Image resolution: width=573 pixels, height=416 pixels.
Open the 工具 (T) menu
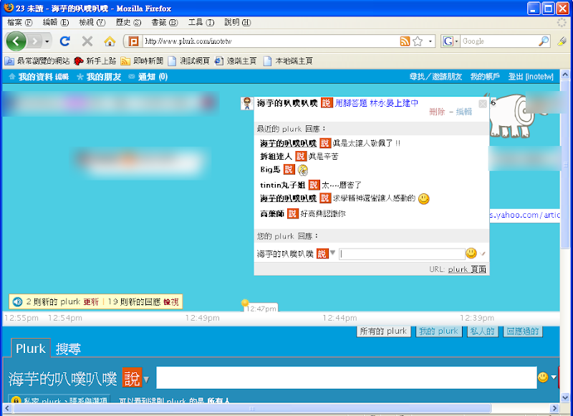(x=201, y=23)
